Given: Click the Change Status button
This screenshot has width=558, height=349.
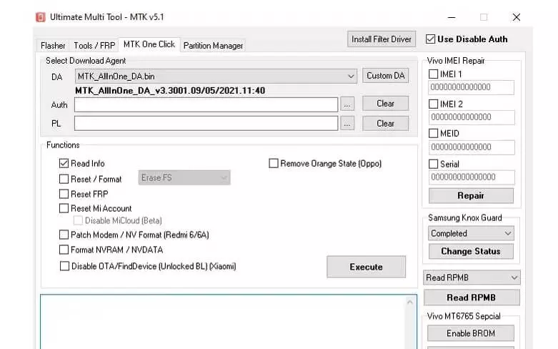Looking at the screenshot, I should coord(471,251).
